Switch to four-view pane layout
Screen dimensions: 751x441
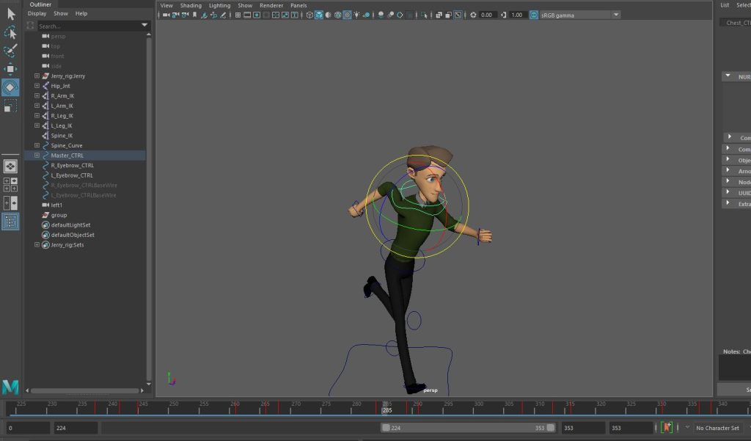[x=10, y=185]
